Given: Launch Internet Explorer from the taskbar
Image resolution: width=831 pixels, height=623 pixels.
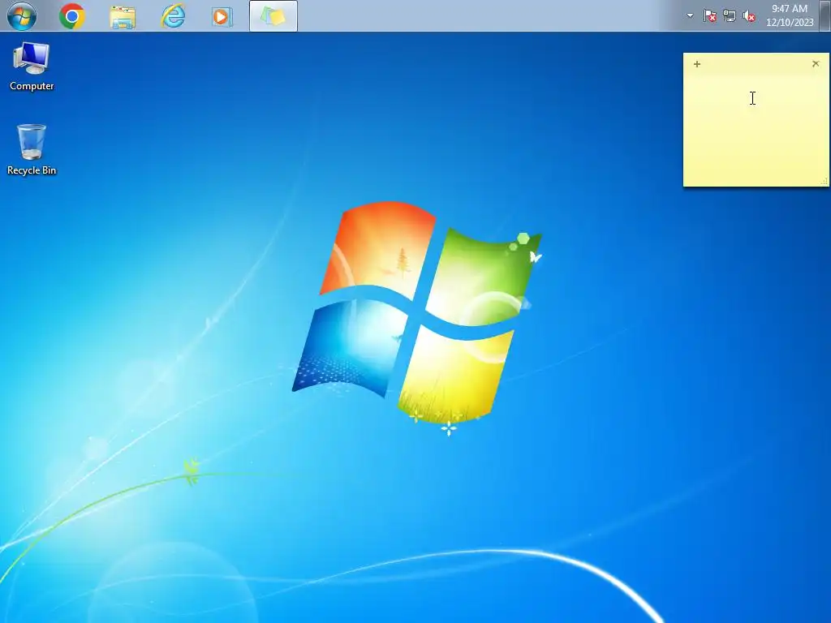Looking at the screenshot, I should (x=173, y=16).
